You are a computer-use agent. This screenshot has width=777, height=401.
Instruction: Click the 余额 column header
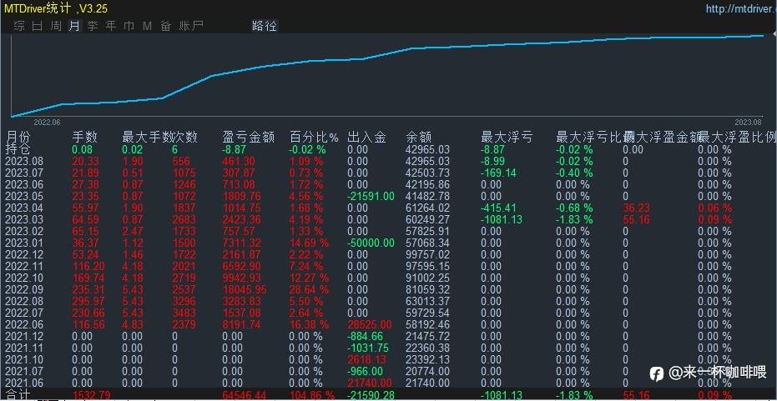[419, 137]
